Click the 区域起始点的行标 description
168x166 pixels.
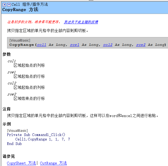tap(29, 76)
